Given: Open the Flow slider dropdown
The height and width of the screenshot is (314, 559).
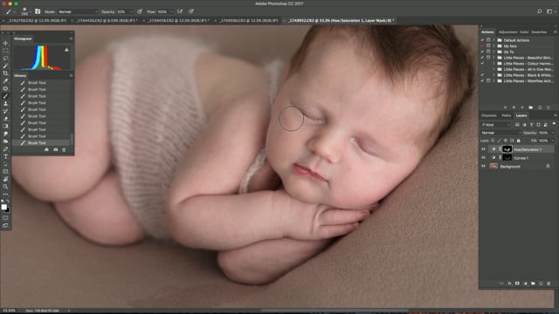Looking at the screenshot, I should point(172,11).
